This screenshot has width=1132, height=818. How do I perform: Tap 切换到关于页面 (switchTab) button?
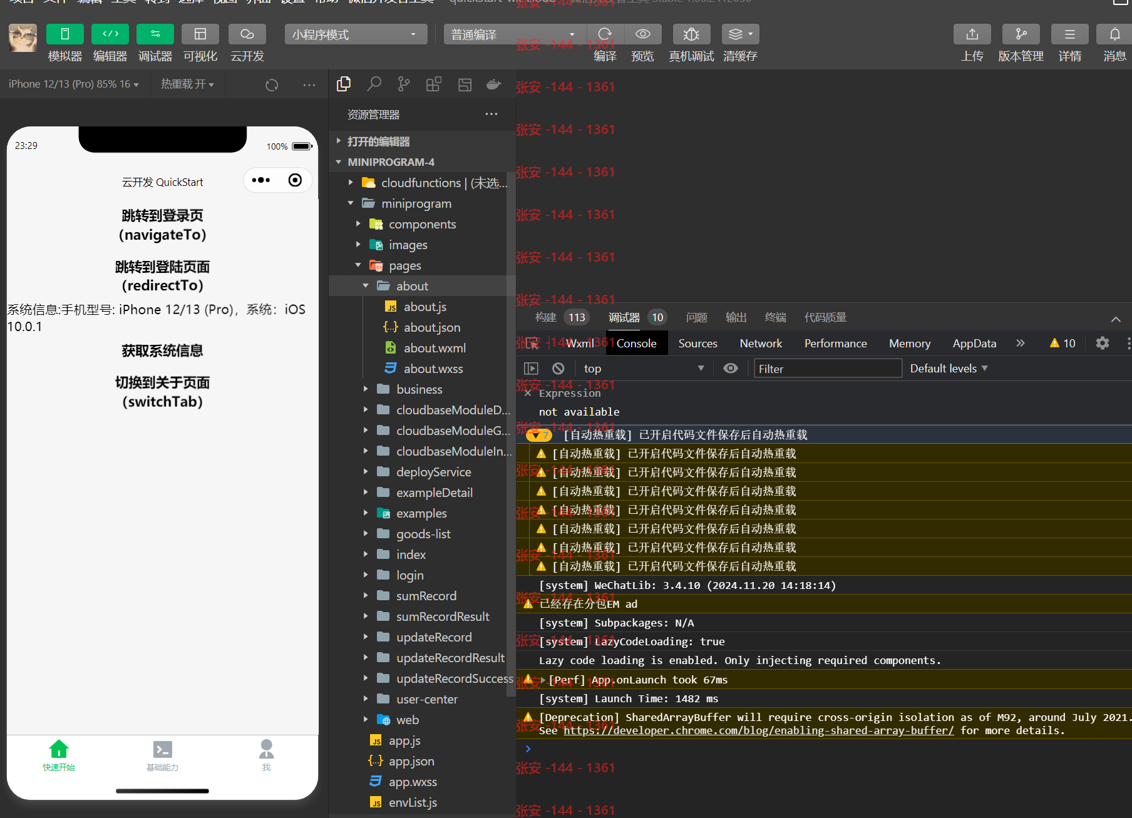(163, 392)
